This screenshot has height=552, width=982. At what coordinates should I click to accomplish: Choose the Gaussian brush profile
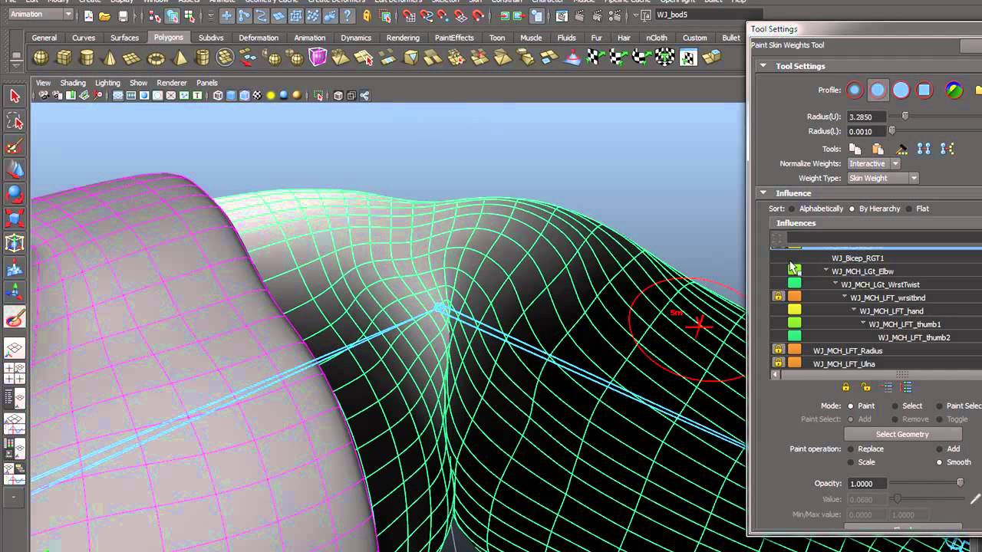coord(855,90)
